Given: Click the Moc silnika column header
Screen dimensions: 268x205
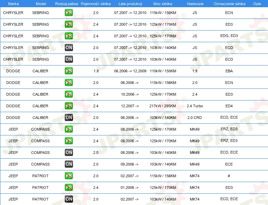Looking at the screenshot, I should pyautogui.click(x=163, y=3).
